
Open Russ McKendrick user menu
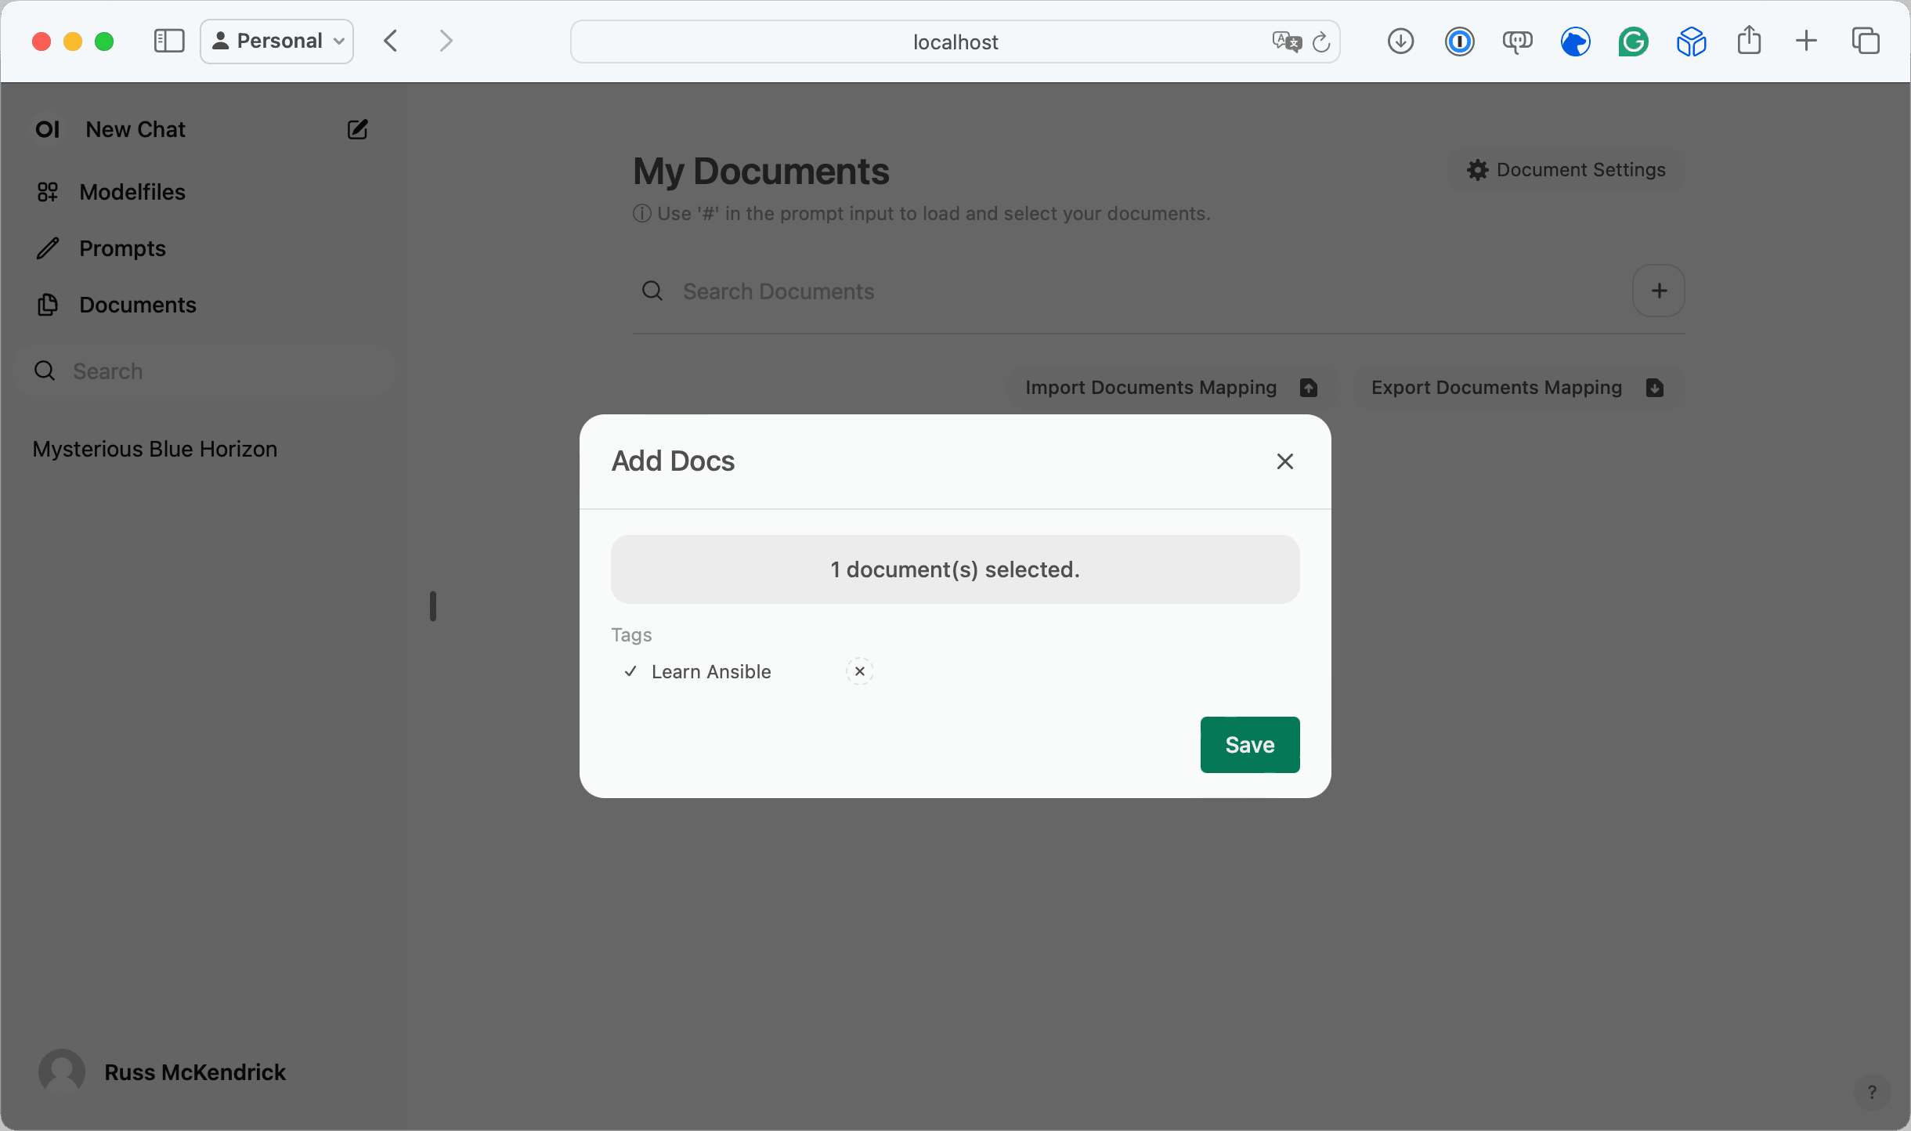click(194, 1071)
